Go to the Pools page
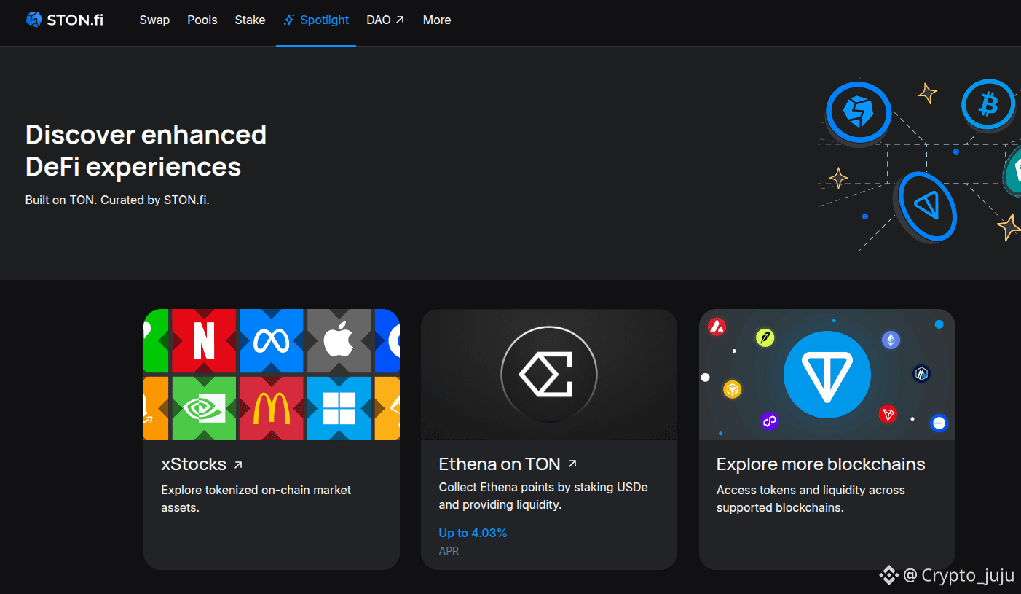 [x=202, y=20]
